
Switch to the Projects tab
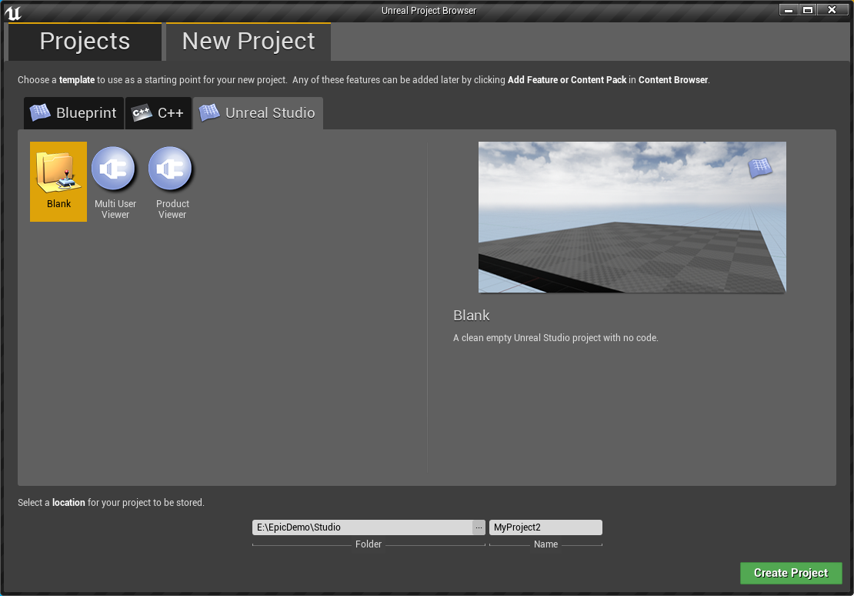(85, 42)
